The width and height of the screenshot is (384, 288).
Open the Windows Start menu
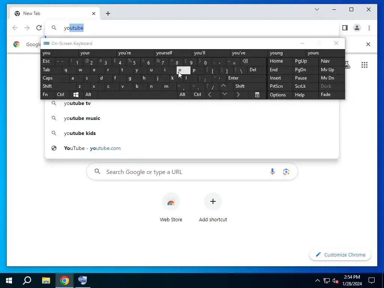(9, 280)
